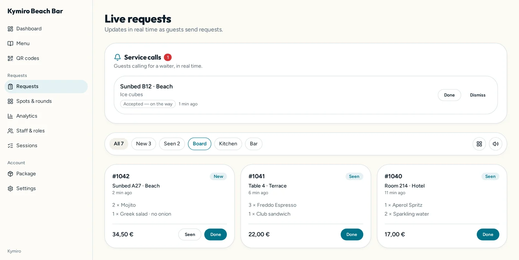Open QR codes from sidebar icon
The image size is (519, 260).
point(10,58)
